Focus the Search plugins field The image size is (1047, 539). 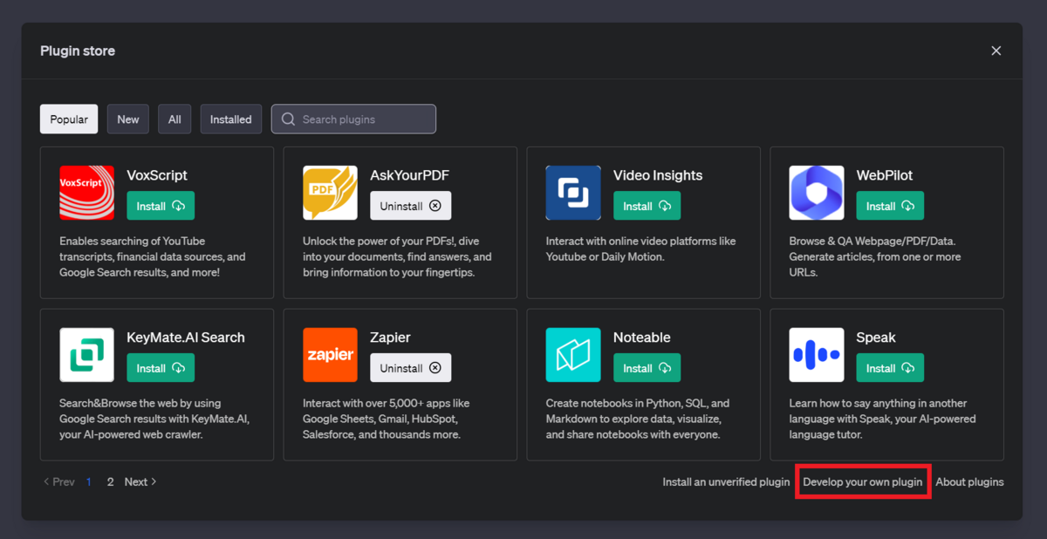353,119
